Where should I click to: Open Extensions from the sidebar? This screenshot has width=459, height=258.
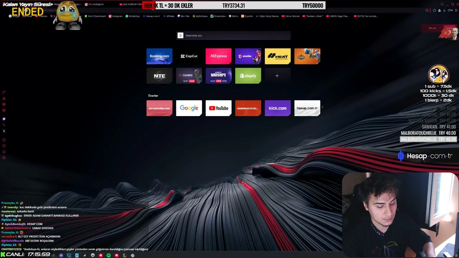tap(4, 152)
